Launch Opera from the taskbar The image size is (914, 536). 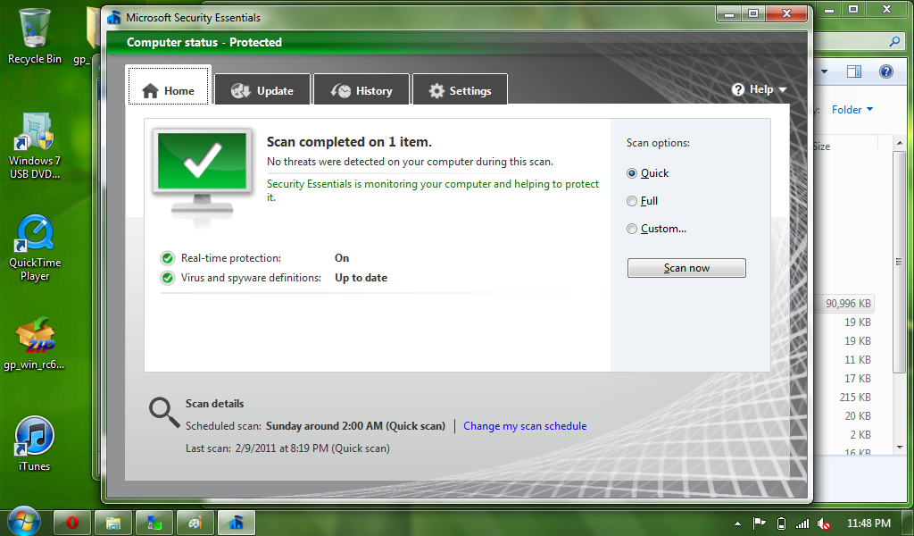click(72, 522)
